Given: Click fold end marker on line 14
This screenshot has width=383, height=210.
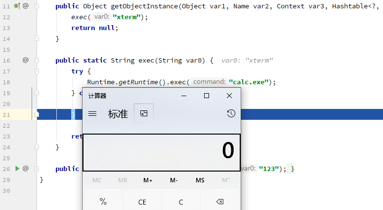Looking at the screenshot, I should point(37,38).
